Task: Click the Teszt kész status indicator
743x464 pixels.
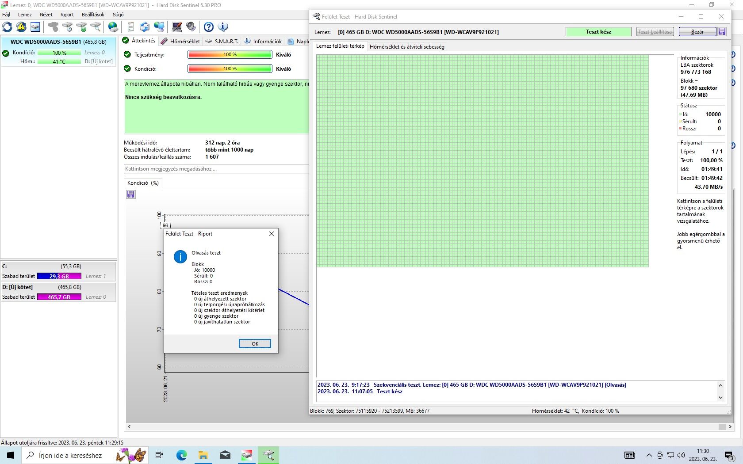Action: pos(599,32)
